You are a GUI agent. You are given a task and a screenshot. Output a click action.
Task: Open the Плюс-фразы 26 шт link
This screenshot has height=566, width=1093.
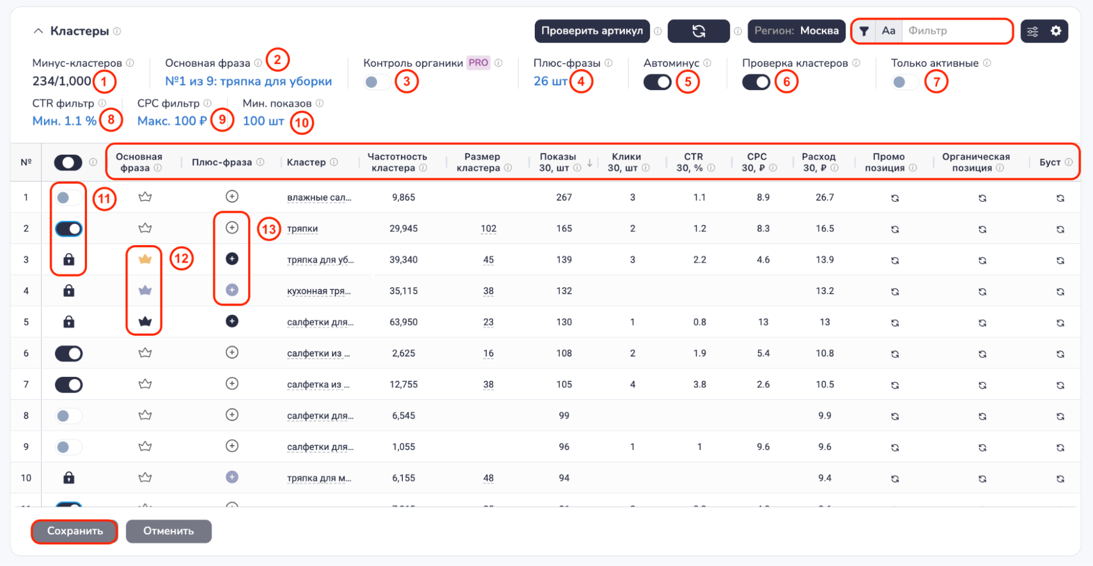tap(550, 81)
